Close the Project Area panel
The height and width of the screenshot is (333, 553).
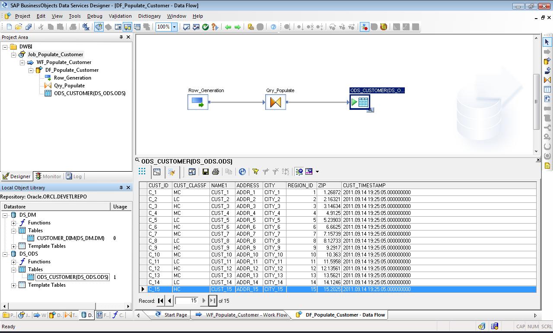coord(128,37)
